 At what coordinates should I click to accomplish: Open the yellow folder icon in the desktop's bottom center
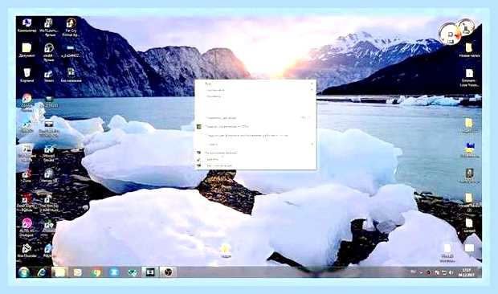click(225, 251)
